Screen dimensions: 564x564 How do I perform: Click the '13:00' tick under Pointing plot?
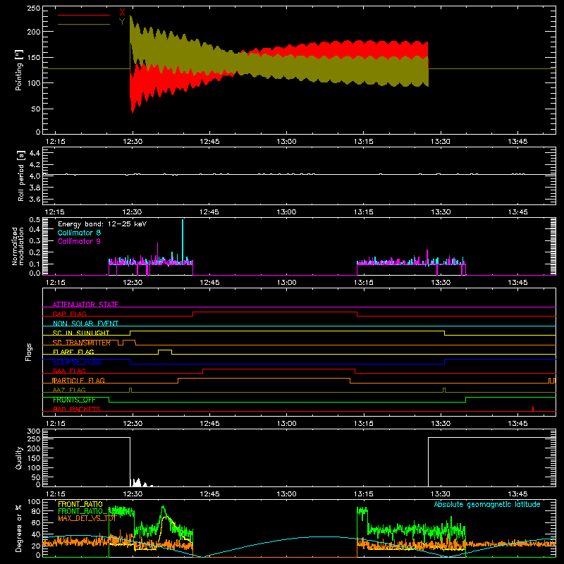pos(286,142)
